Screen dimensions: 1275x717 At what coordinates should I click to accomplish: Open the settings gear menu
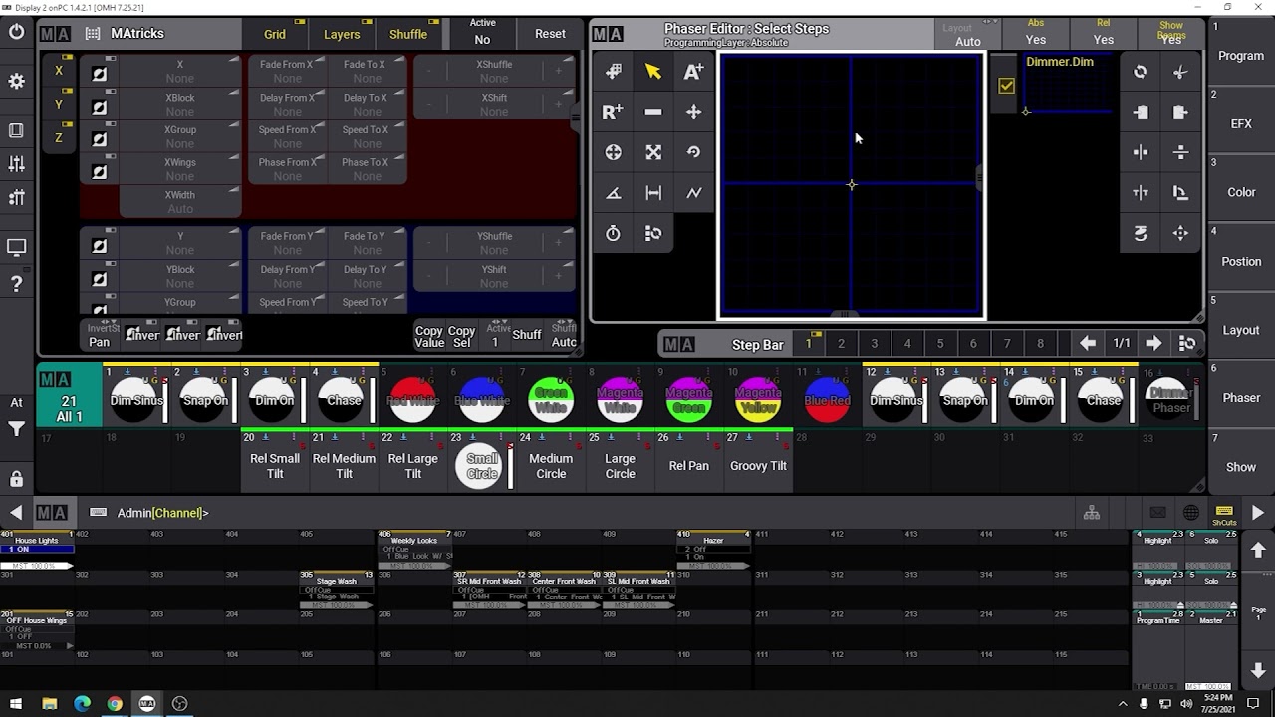tap(16, 81)
